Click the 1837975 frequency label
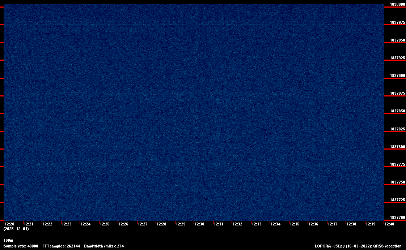This screenshot has height=250, width=406. point(397,22)
